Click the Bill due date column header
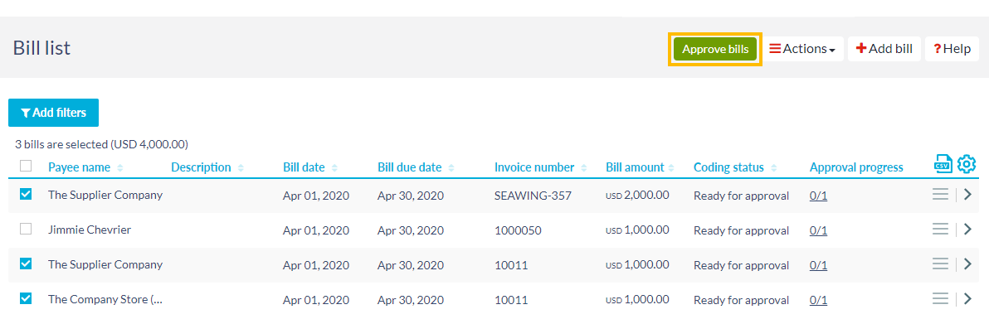This screenshot has width=989, height=324. [x=409, y=167]
